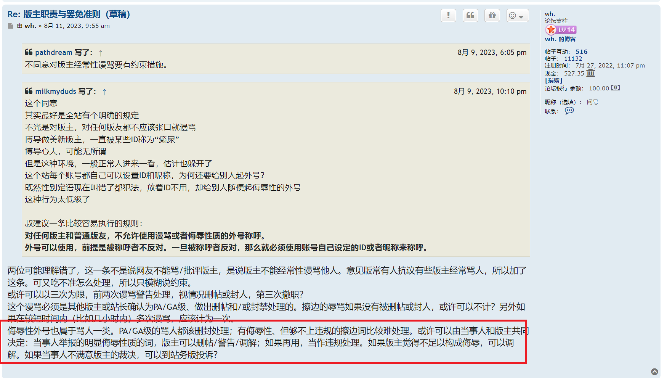Visit wh. 的博客 link
667x378 pixels.
pos(560,39)
